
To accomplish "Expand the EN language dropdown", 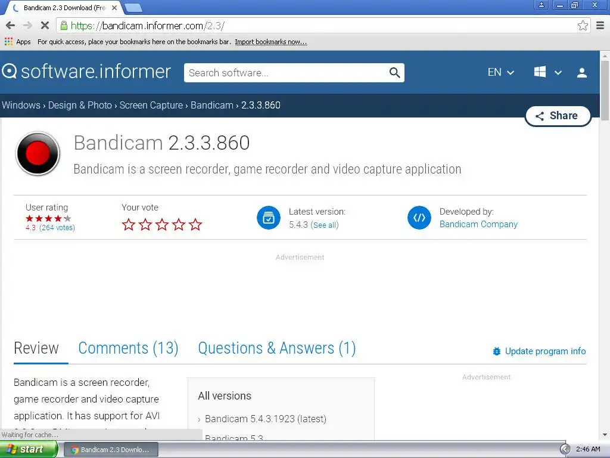I will [501, 72].
